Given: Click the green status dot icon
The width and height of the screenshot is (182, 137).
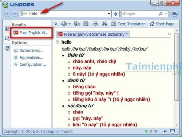Looking at the screenshot, I should point(146,131).
